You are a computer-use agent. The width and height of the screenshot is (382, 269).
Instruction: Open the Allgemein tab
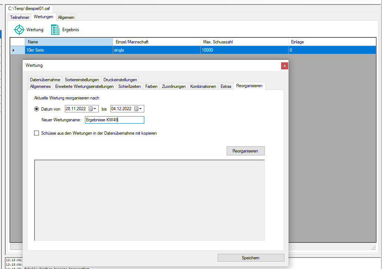pos(66,17)
